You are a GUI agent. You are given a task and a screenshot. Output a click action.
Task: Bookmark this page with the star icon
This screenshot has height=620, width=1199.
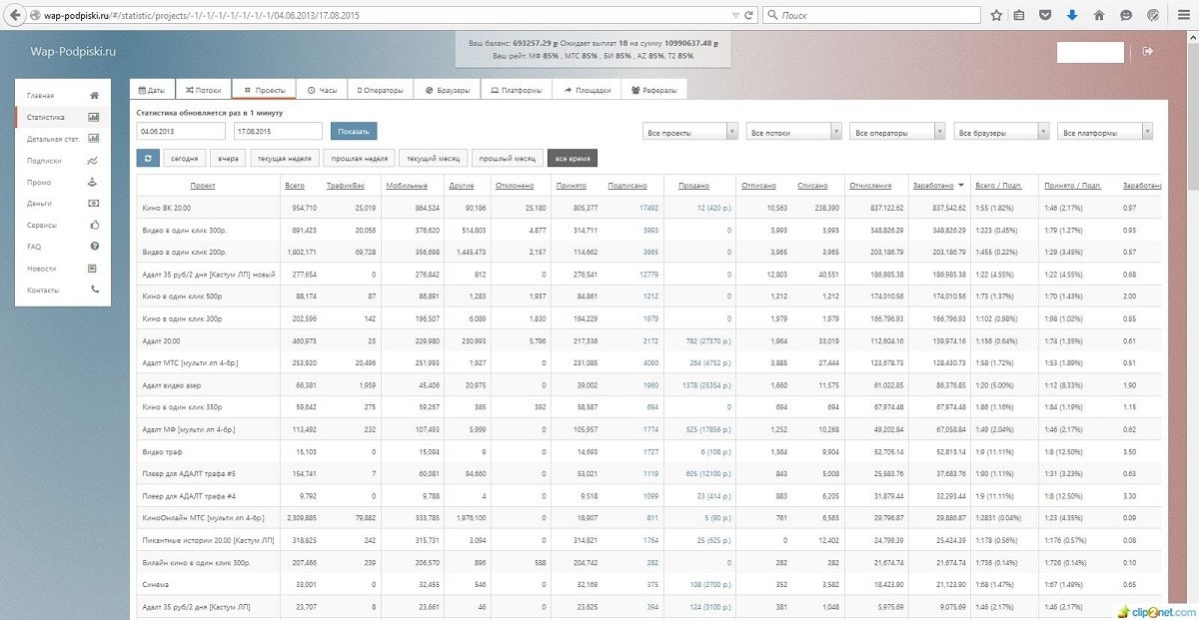(996, 15)
